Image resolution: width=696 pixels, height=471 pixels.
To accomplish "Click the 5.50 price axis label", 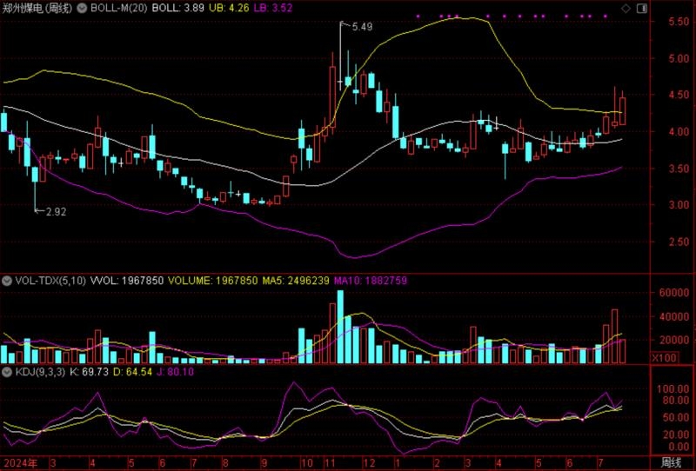I will click(679, 22).
